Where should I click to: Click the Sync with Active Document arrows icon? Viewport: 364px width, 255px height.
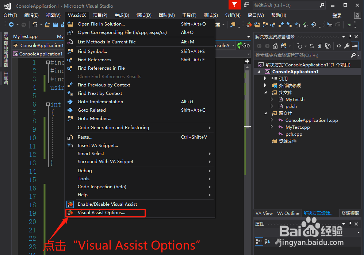(312, 46)
